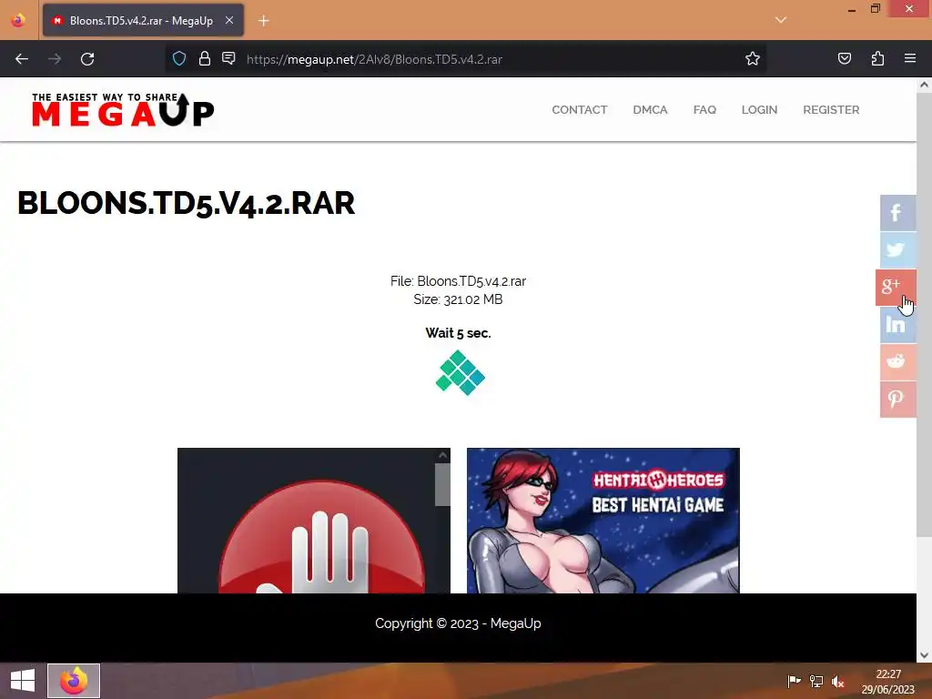
Task: Share the file on Pinterest
Action: click(897, 400)
